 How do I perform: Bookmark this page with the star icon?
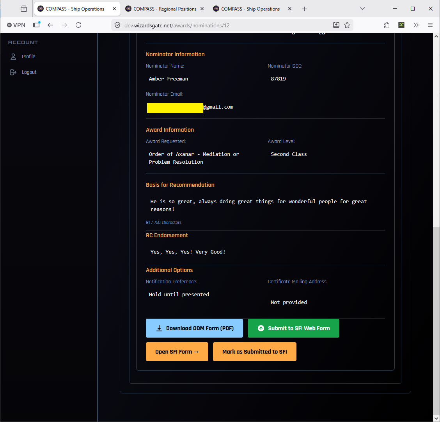347,25
